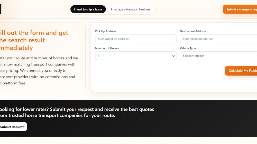The image size is (257, 144).
Task: Click the orange 'Fill out the form' heading
Action: point(34,40)
